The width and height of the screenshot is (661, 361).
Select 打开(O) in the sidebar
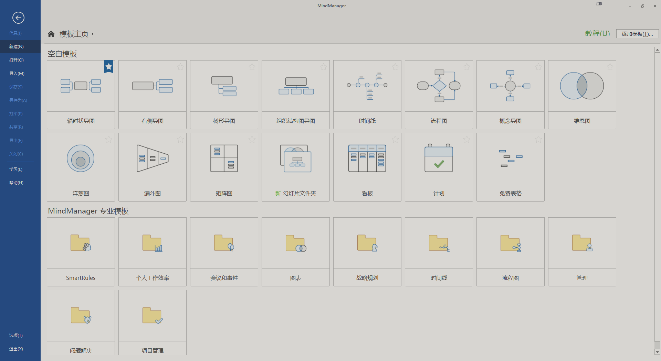[16, 60]
